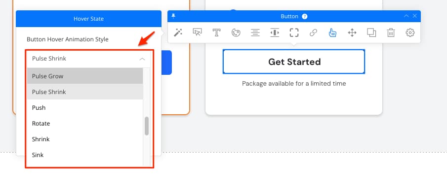Click the text alignment icon
This screenshot has height=193, width=447.
255,32
